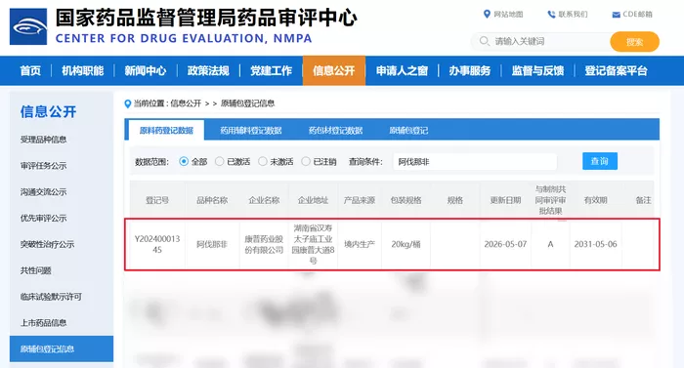Open 机构职能 menu
Viewport: 684px width, 368px height.
[x=83, y=70]
